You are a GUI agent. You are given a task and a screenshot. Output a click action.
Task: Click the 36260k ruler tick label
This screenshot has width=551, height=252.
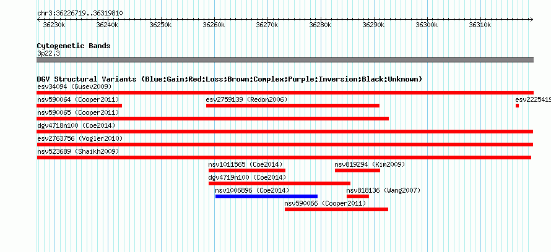214,25
